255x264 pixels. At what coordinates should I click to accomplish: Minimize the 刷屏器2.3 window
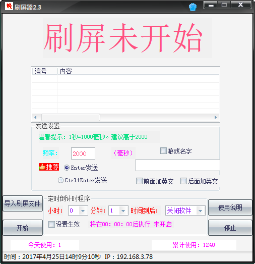pyautogui.click(x=211, y=5)
